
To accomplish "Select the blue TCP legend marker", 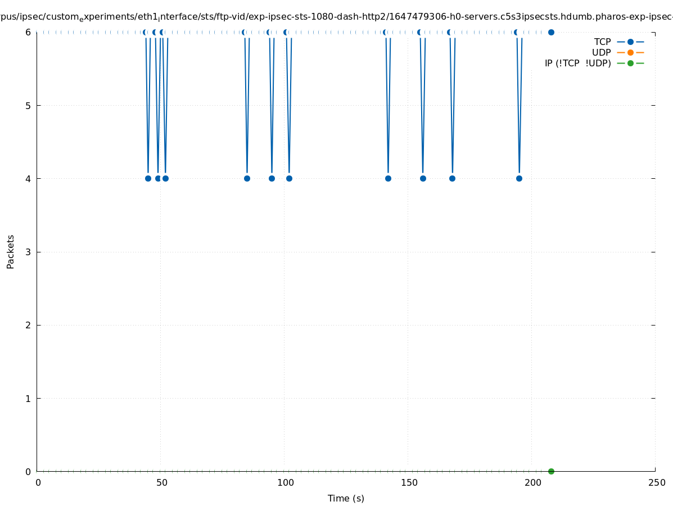I will point(630,42).
